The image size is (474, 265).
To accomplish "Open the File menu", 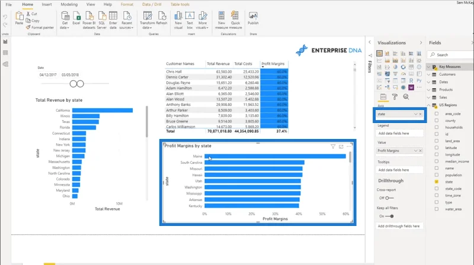I will (x=8, y=5).
